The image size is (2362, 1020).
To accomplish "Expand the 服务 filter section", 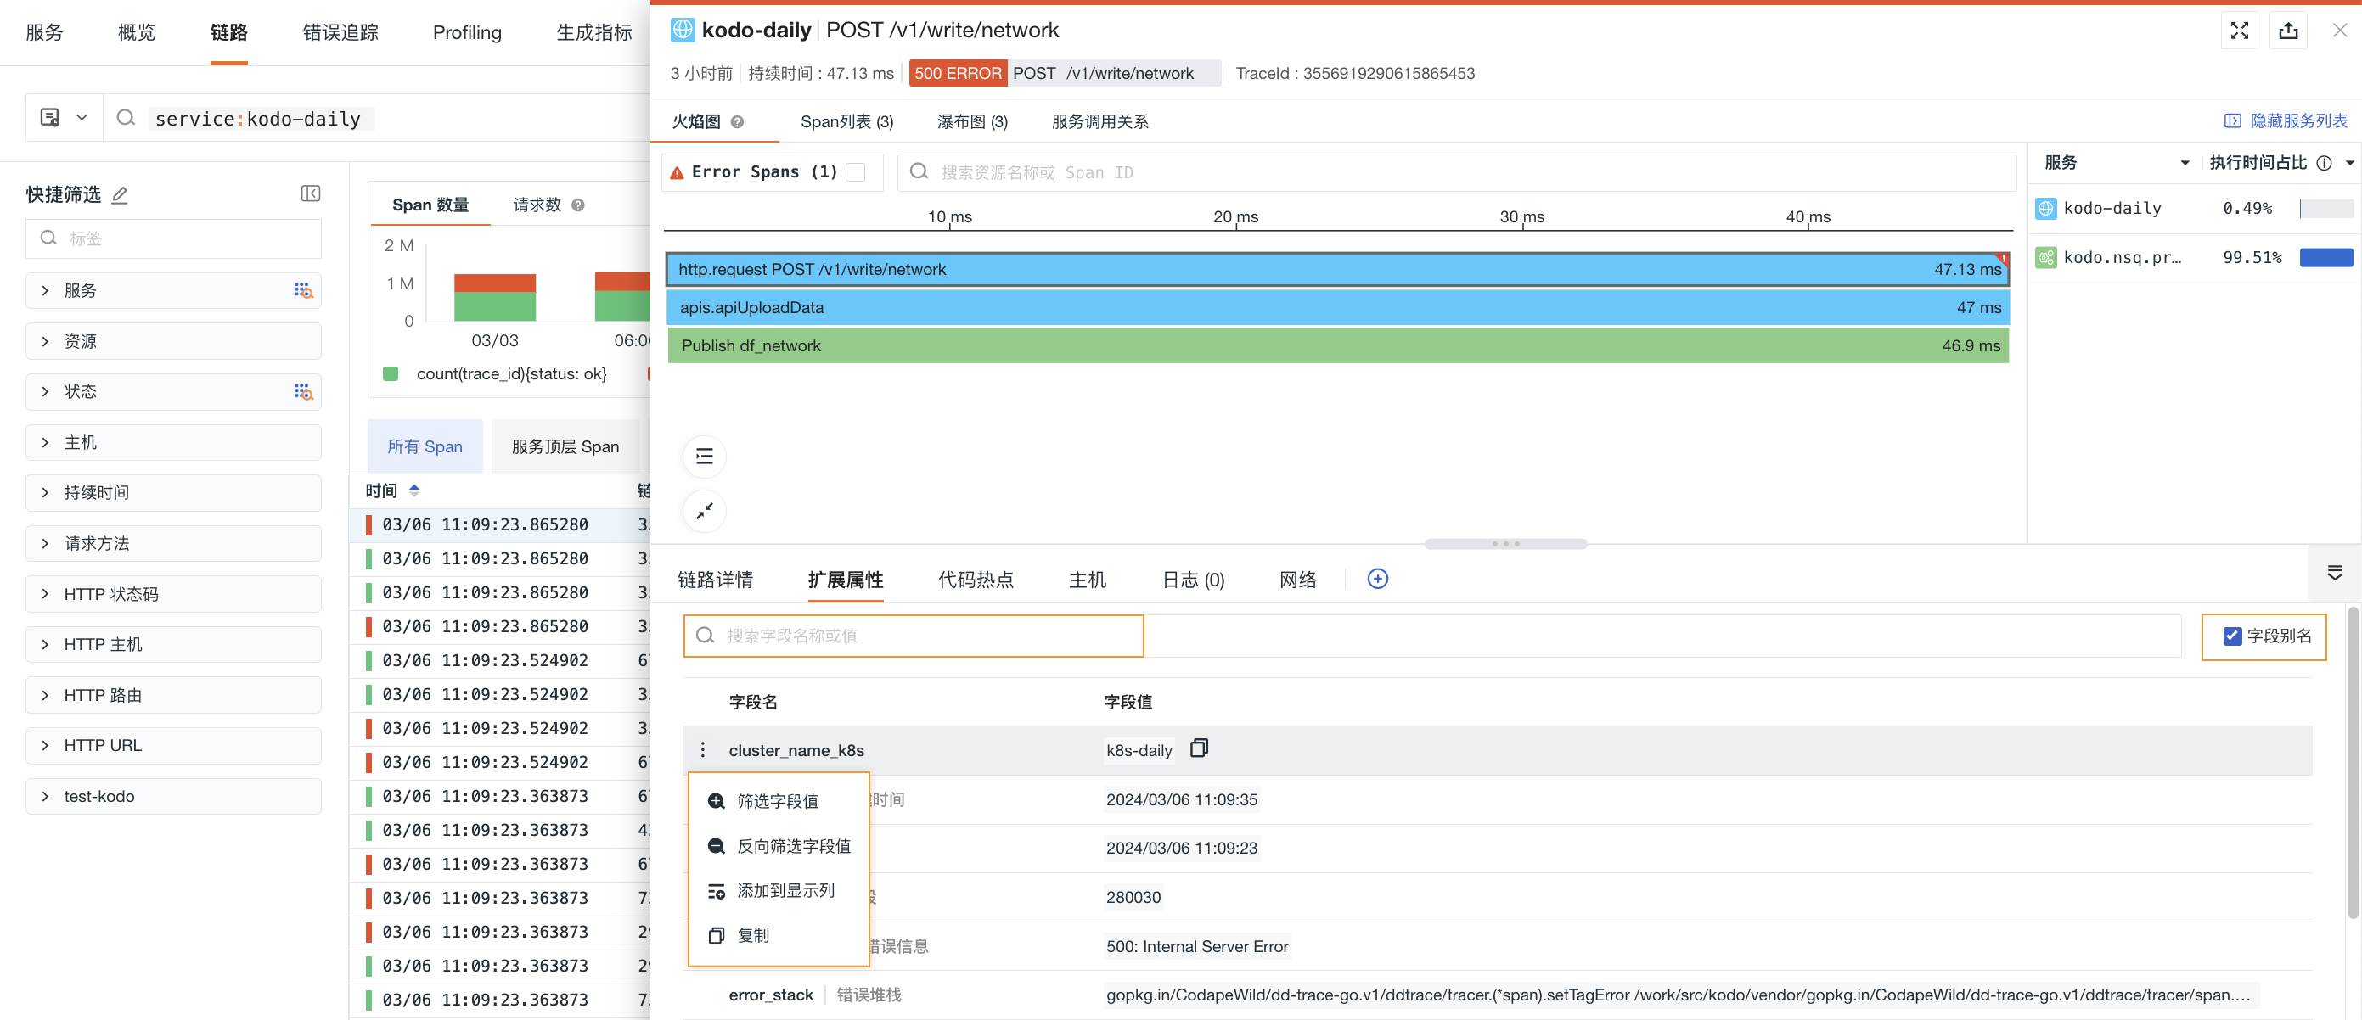I will (173, 290).
